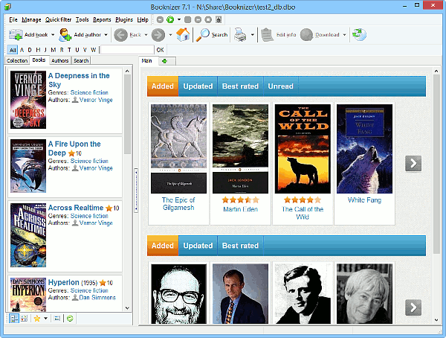Select the Updated tab in authors section
Viewport: 446px width, 338px height.
coord(198,246)
